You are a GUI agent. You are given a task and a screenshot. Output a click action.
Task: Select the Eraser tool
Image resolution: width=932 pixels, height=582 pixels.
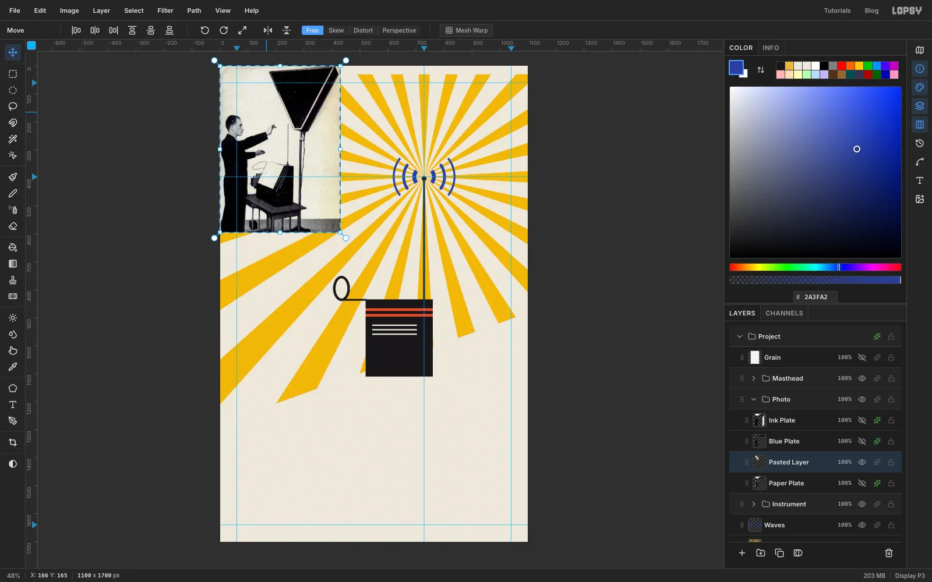[13, 226]
